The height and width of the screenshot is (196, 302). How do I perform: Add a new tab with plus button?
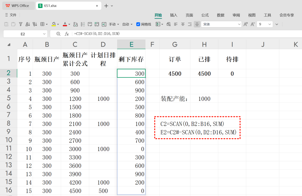click(106, 6)
